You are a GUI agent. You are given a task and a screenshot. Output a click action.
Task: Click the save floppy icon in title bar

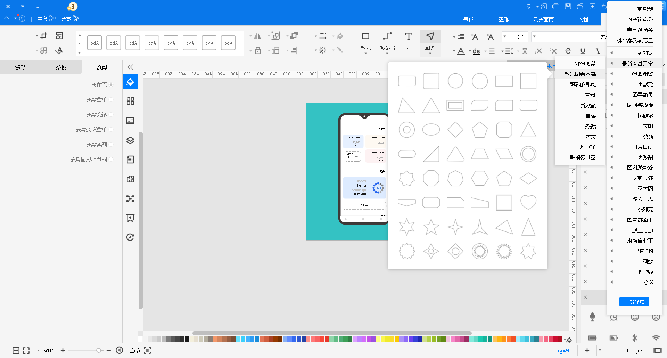[568, 7]
